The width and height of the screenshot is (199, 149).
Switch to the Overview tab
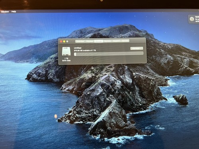click(80, 41)
